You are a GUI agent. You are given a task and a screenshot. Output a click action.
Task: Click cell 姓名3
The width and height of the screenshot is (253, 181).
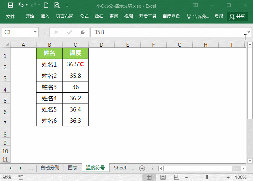(x=50, y=87)
